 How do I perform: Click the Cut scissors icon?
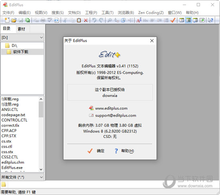pyautogui.click(x=65, y=20)
